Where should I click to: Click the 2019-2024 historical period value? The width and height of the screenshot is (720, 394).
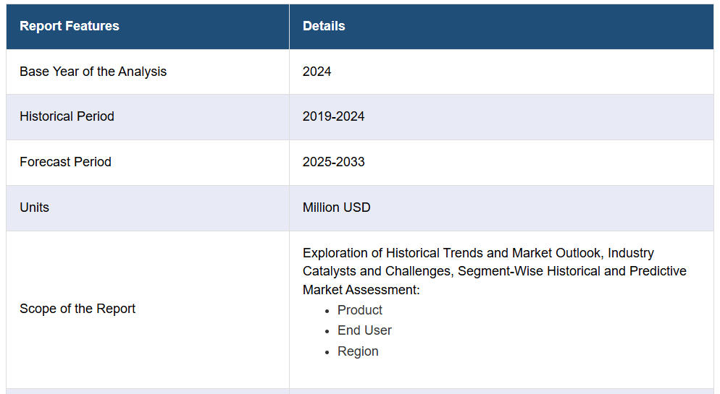(333, 116)
